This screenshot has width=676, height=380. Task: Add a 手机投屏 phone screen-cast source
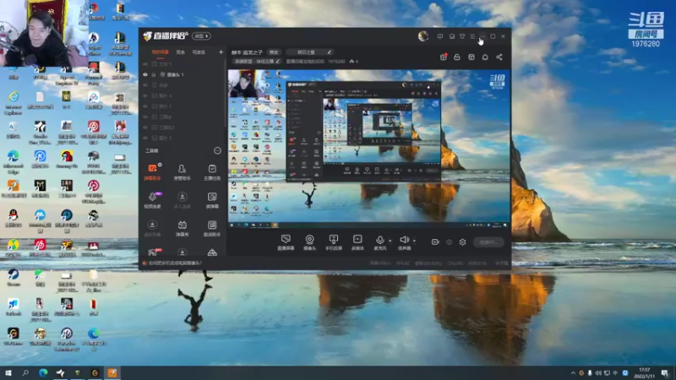334,242
